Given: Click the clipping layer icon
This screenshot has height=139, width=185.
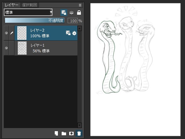Looking at the screenshot, I should pyautogui.click(x=71, y=13).
